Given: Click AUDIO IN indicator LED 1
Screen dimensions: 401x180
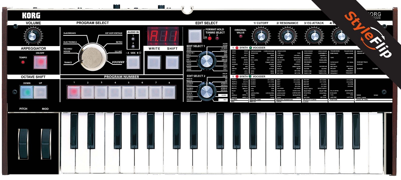Looking at the screenshot, I should point(133,39).
